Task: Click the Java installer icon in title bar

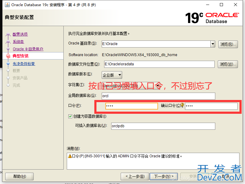Action: pyautogui.click(x=7, y=5)
